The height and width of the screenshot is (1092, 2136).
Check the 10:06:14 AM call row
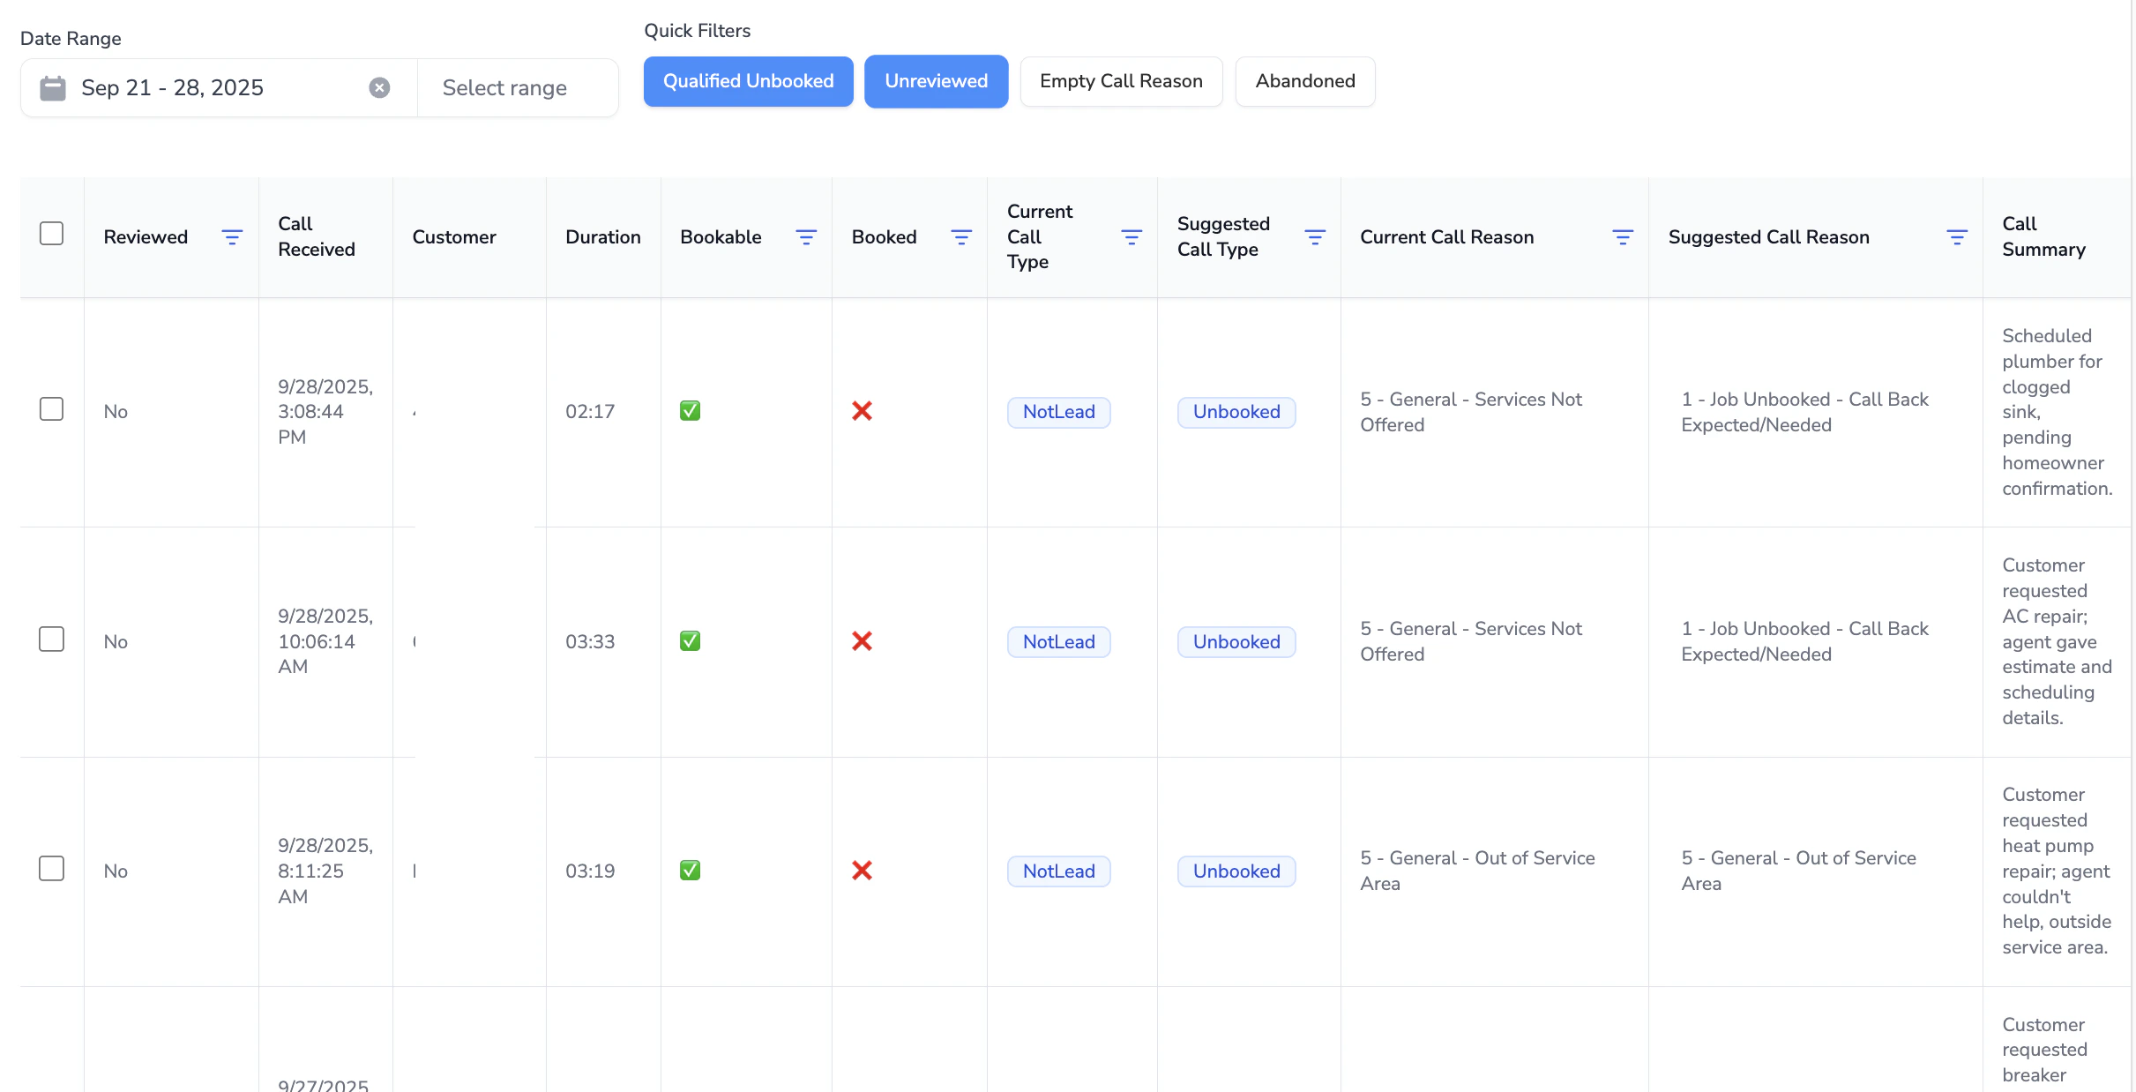point(52,639)
